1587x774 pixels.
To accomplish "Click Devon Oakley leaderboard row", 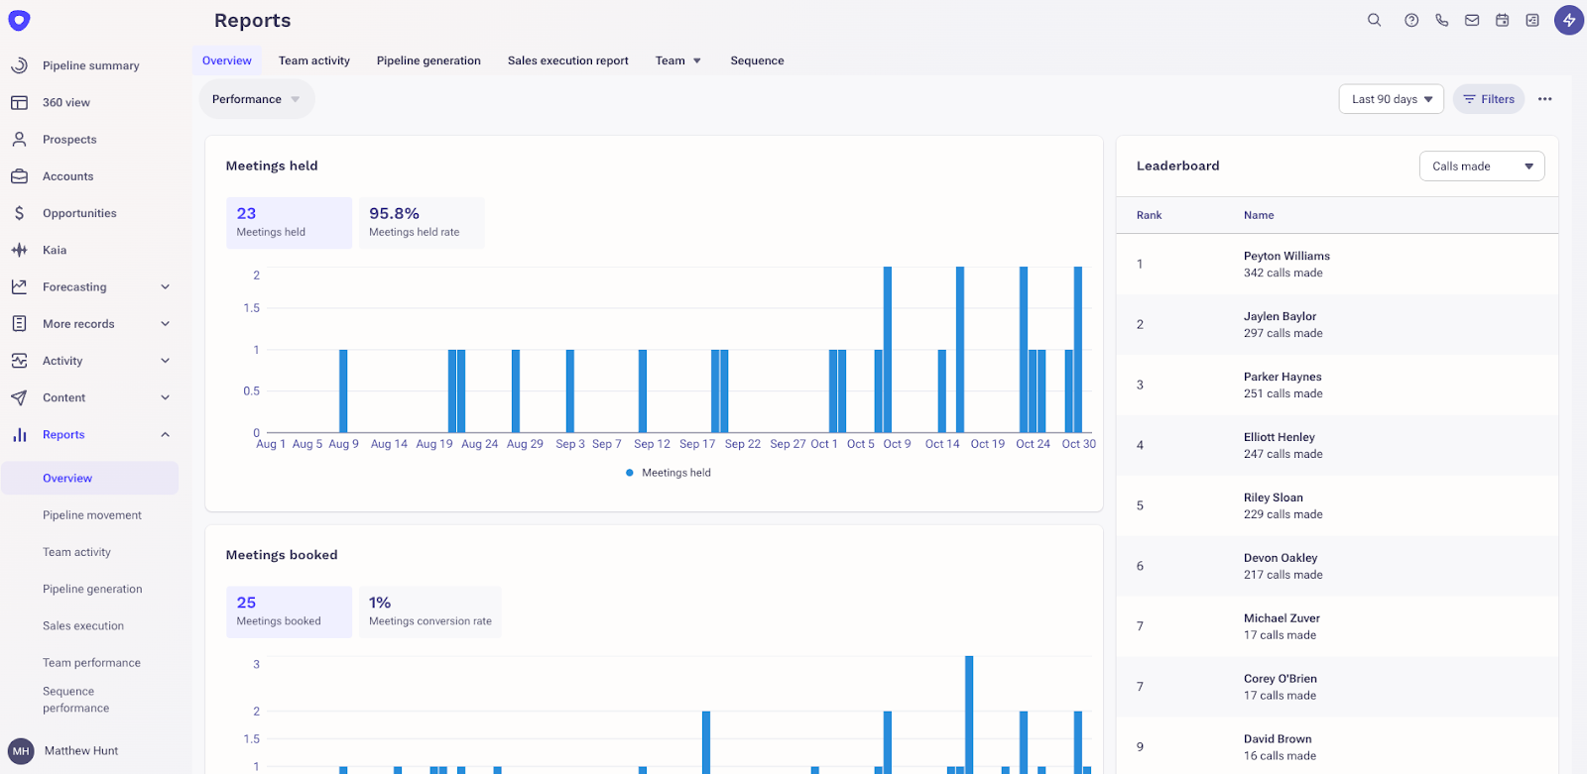I will tap(1337, 566).
